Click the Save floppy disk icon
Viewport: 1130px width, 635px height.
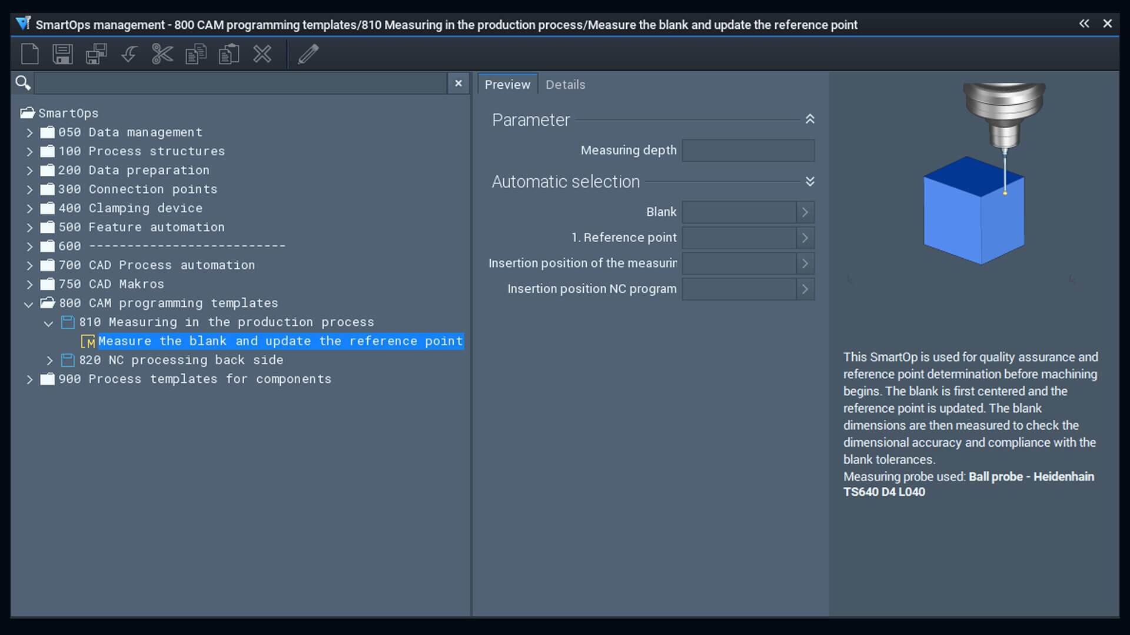point(62,54)
